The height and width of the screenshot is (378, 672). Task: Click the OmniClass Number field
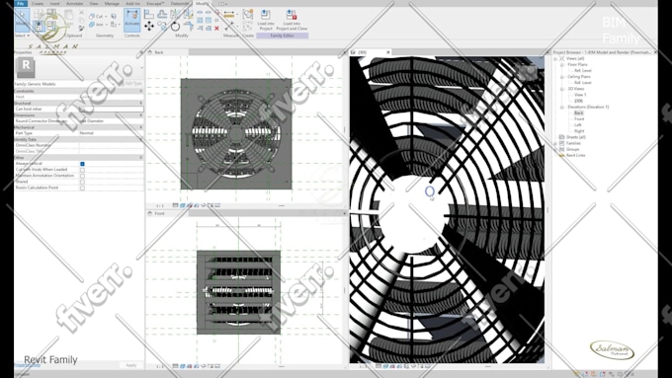pos(112,145)
